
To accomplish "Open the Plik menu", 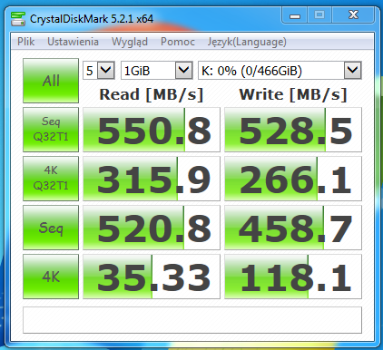I will pyautogui.click(x=25, y=42).
